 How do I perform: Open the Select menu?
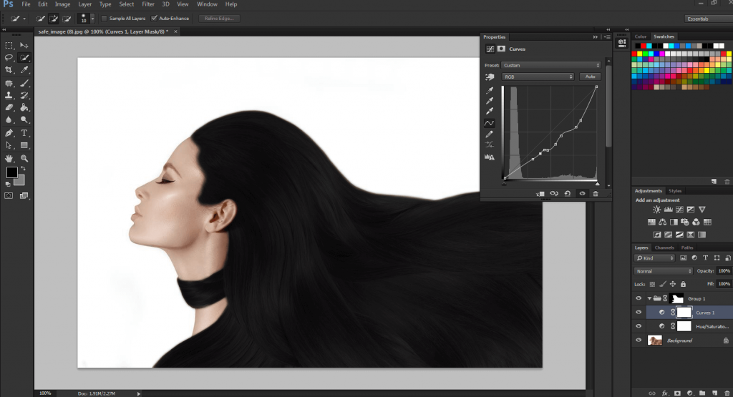(126, 4)
